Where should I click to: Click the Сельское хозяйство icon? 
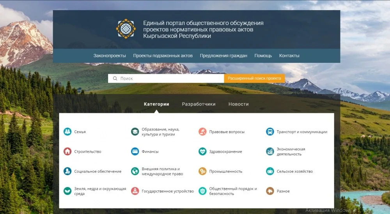[x=270, y=171]
